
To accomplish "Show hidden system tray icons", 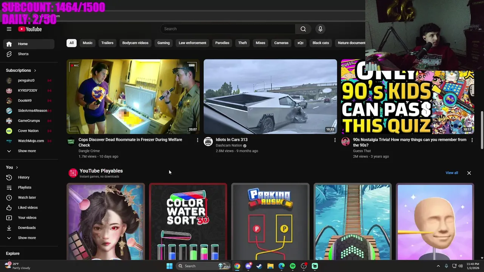I will 438,266.
